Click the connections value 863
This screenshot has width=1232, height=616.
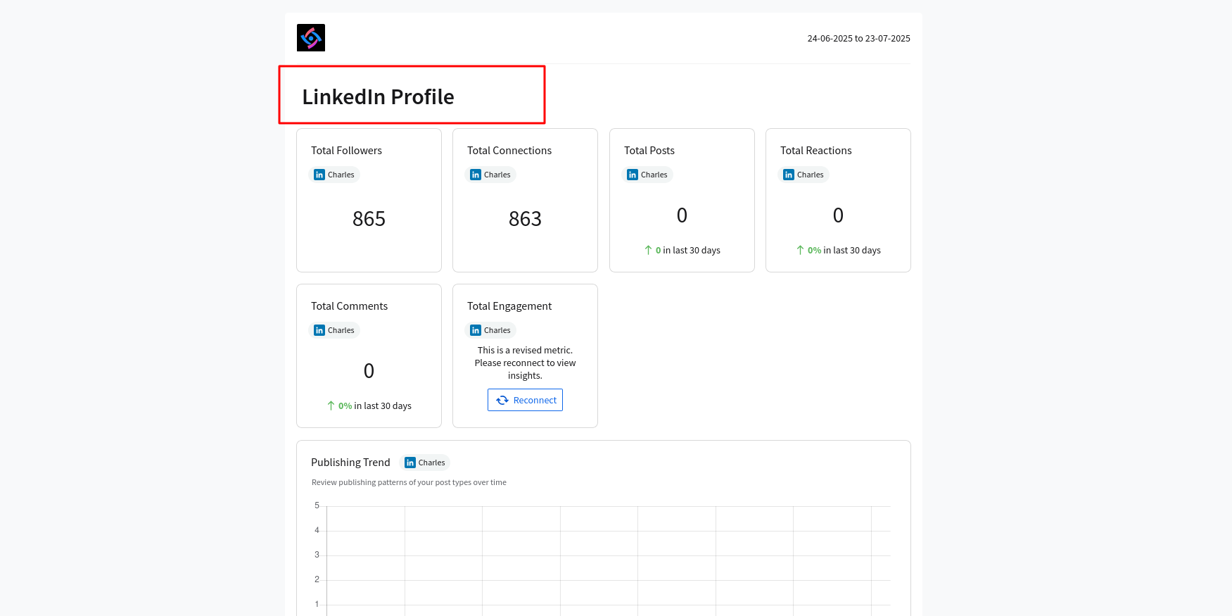click(x=525, y=219)
